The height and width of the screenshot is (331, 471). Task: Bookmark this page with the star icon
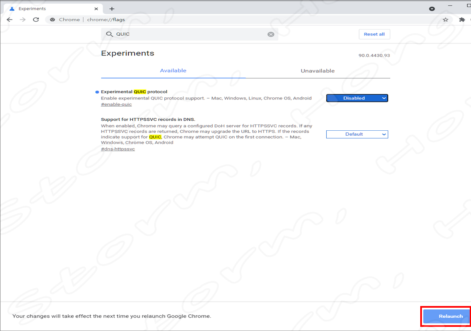pyautogui.click(x=446, y=20)
